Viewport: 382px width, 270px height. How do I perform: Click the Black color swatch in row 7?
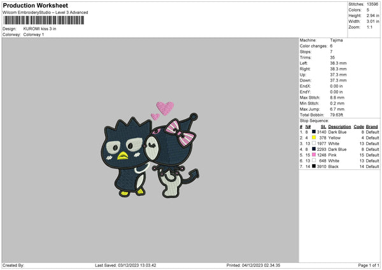(x=314, y=166)
